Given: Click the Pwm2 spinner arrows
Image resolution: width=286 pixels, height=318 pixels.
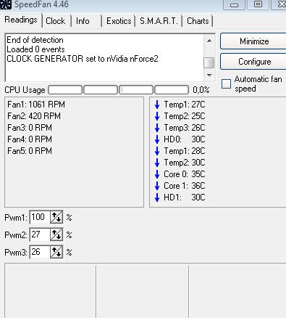Looking at the screenshot, I should click(56, 235).
